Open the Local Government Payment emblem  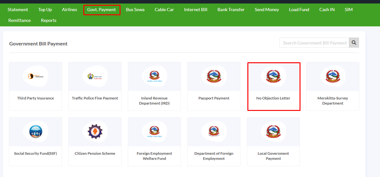tap(273, 132)
